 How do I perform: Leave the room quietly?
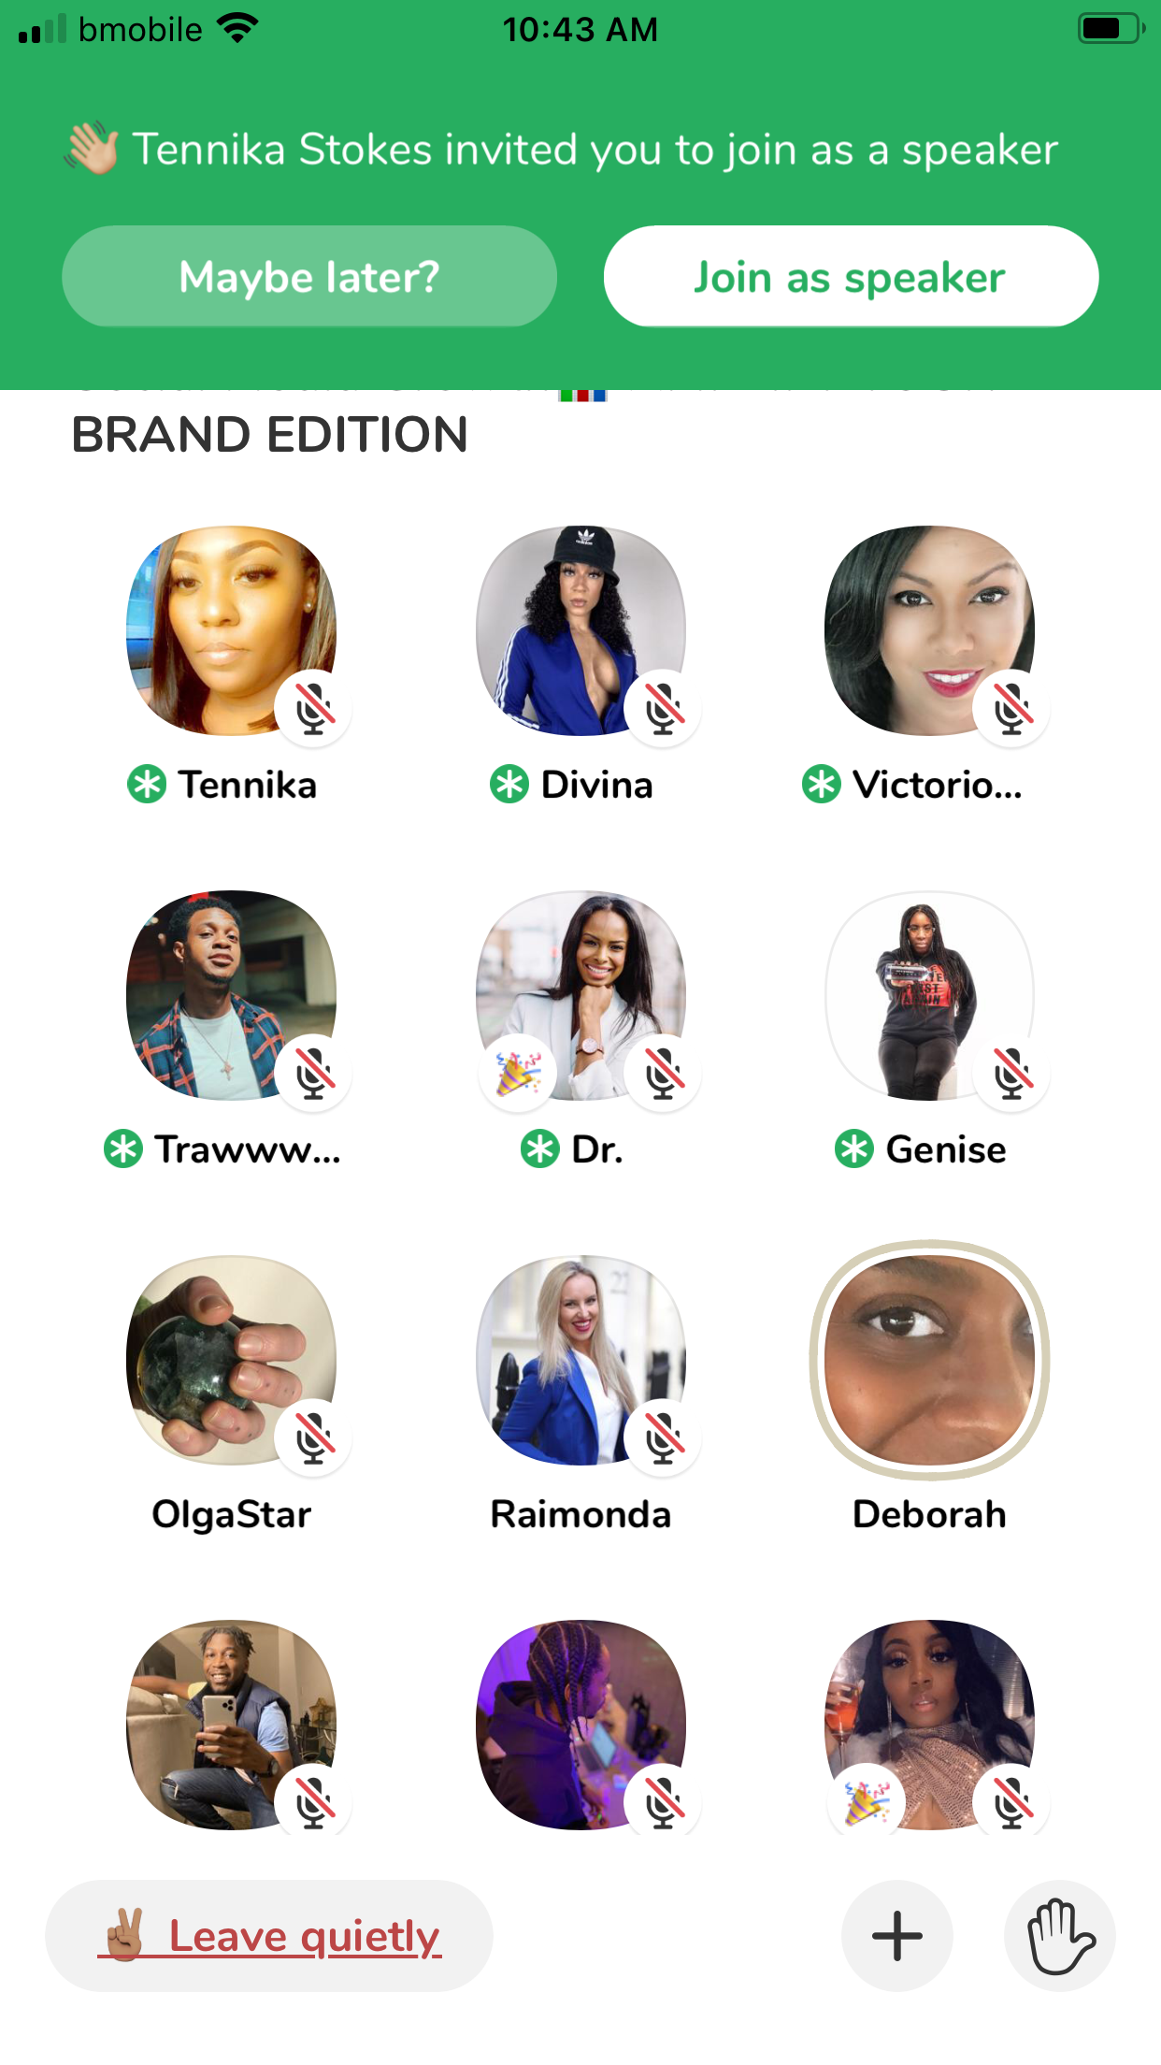point(269,1936)
